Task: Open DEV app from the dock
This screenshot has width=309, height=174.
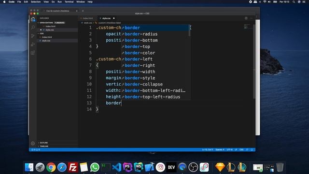Action: [x=171, y=167]
